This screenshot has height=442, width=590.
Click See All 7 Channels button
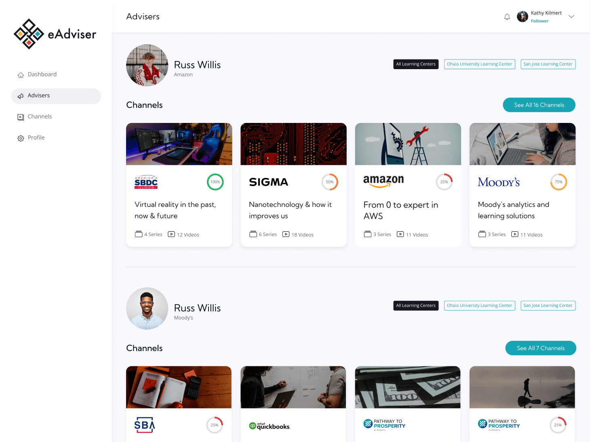tap(540, 348)
